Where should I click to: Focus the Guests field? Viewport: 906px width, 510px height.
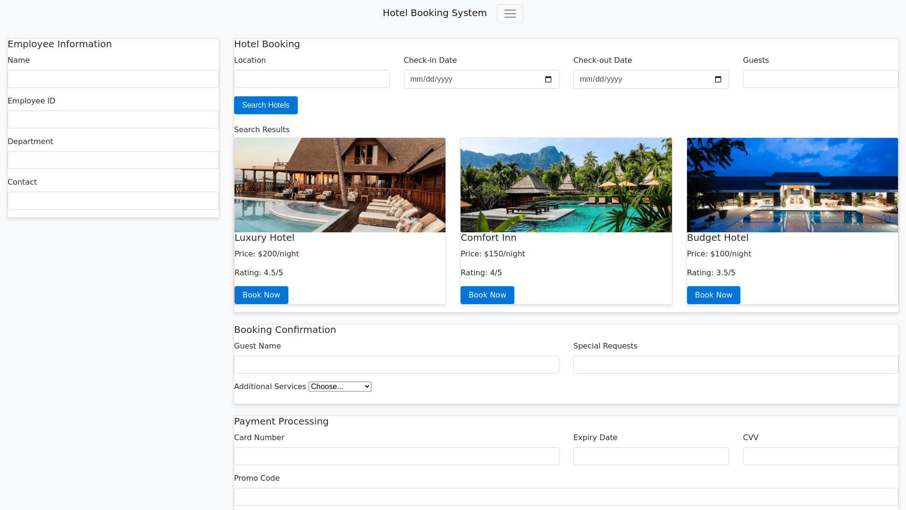pos(820,79)
